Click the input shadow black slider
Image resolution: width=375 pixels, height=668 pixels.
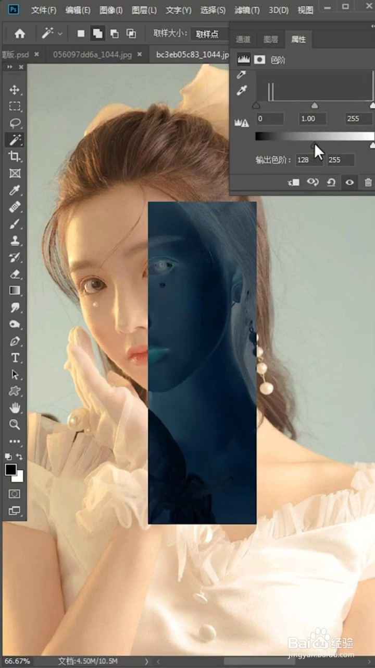(256, 106)
